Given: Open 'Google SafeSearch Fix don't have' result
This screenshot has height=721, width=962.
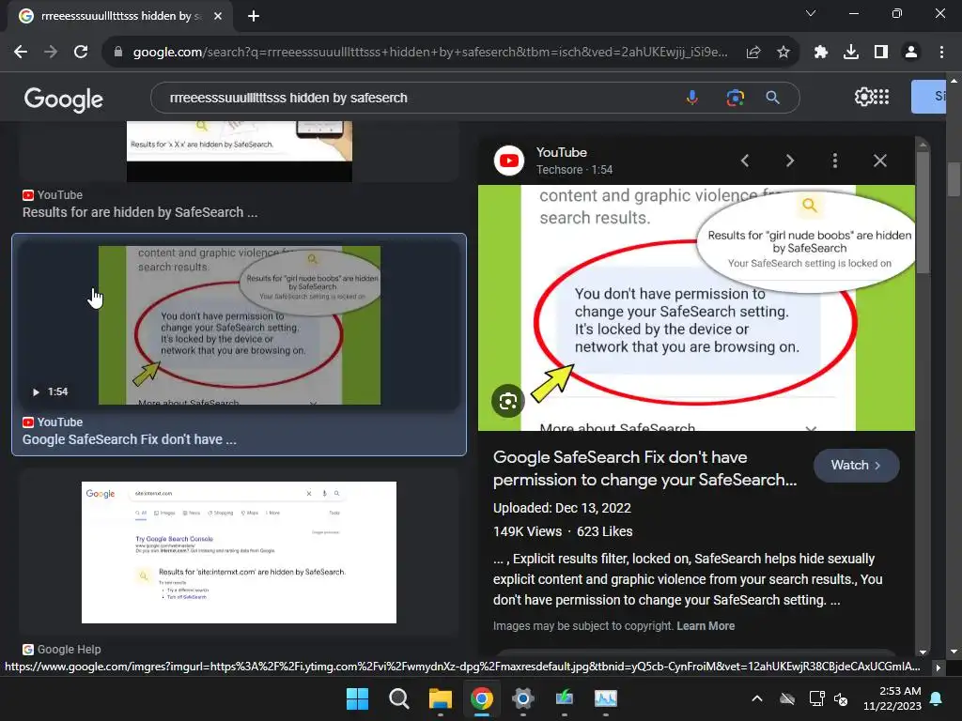Looking at the screenshot, I should click(130, 439).
